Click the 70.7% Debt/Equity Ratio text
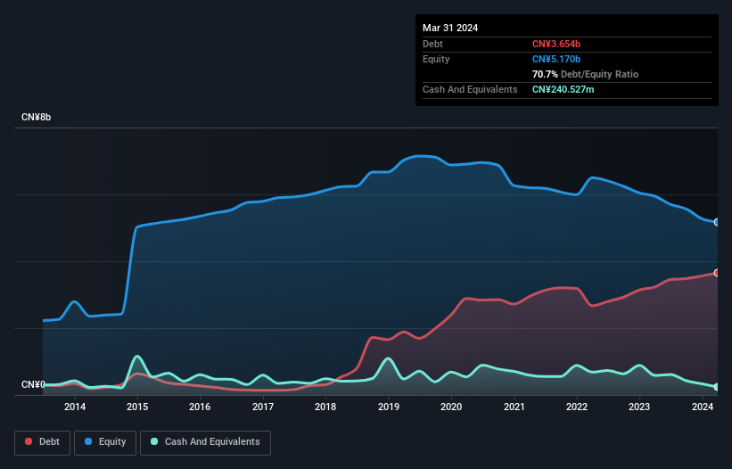 pyautogui.click(x=585, y=74)
